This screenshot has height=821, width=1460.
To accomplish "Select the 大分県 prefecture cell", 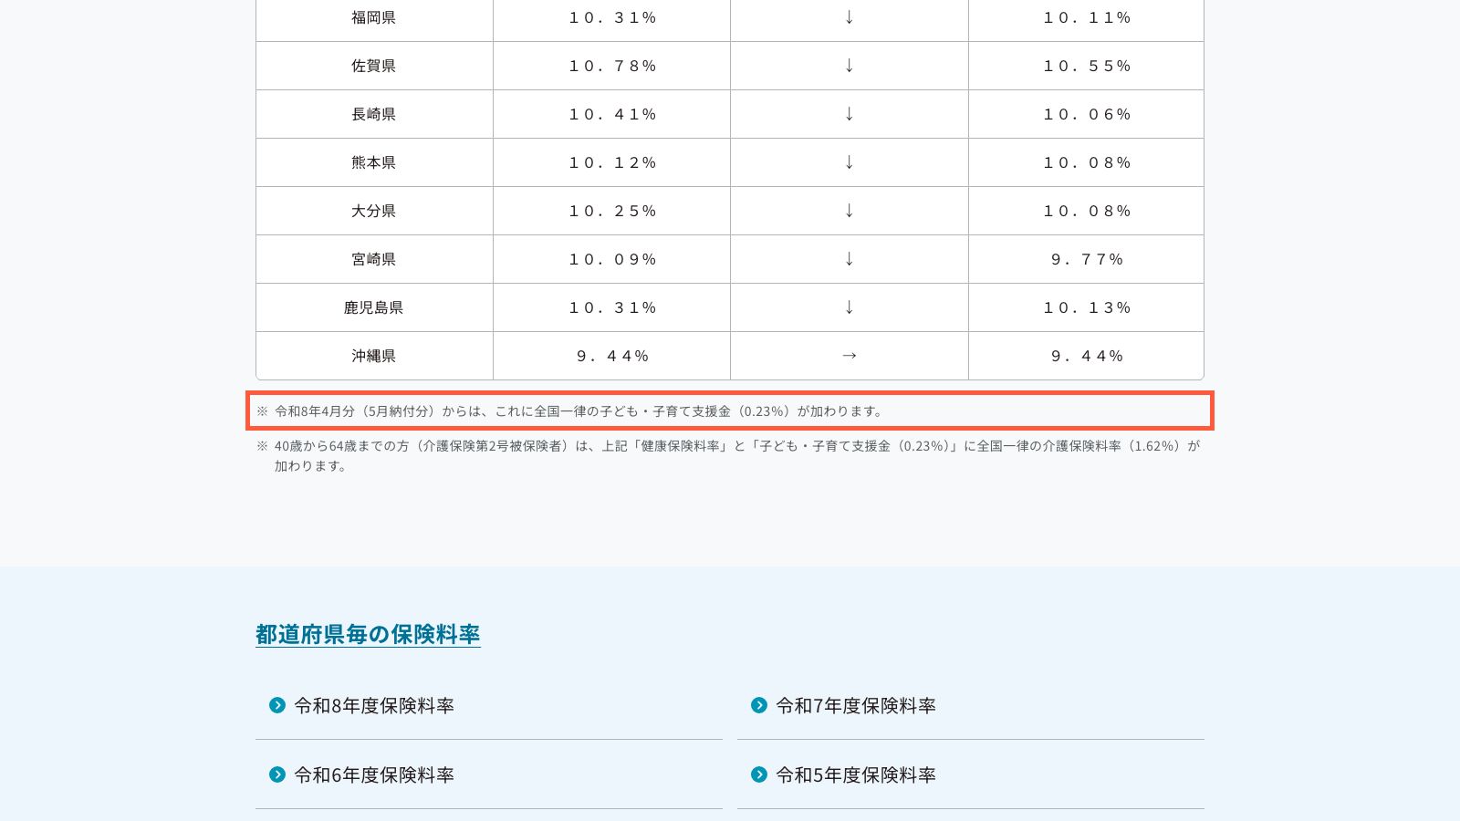I will (374, 211).
